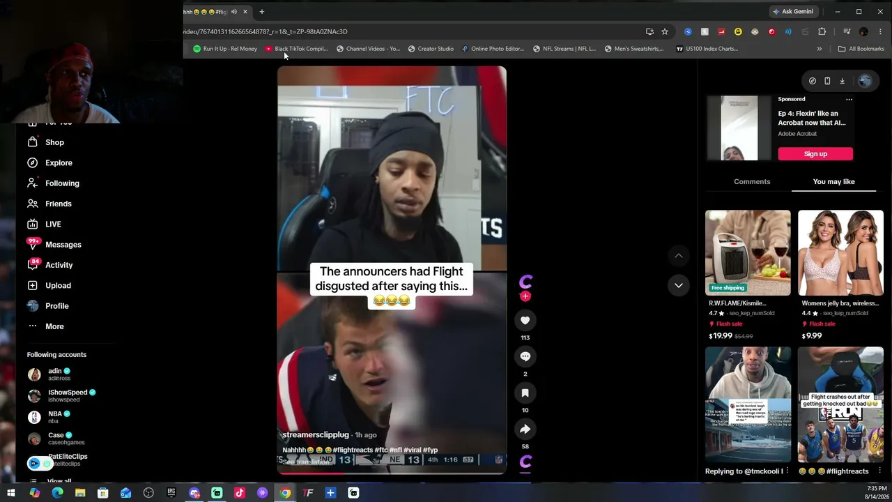This screenshot has width=892, height=502.
Task: Open the Chrome three-dot menu
Action: click(x=880, y=31)
